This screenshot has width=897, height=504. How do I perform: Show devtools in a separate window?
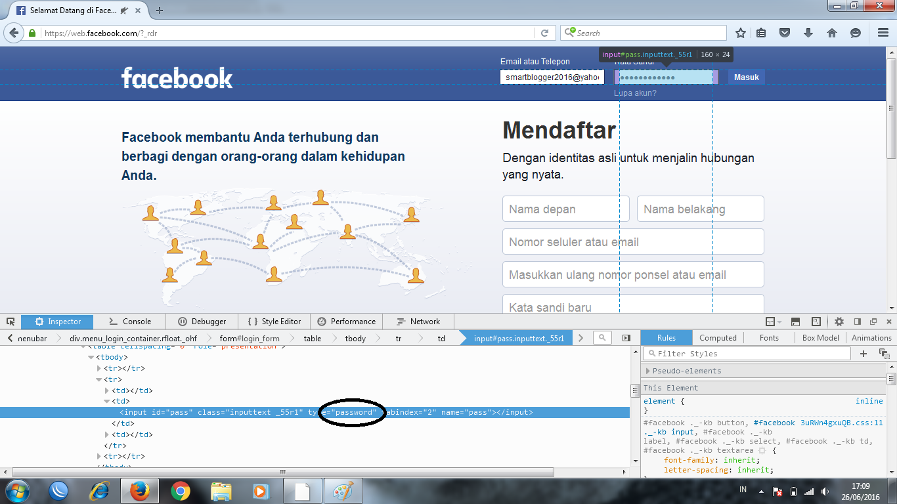(x=873, y=322)
